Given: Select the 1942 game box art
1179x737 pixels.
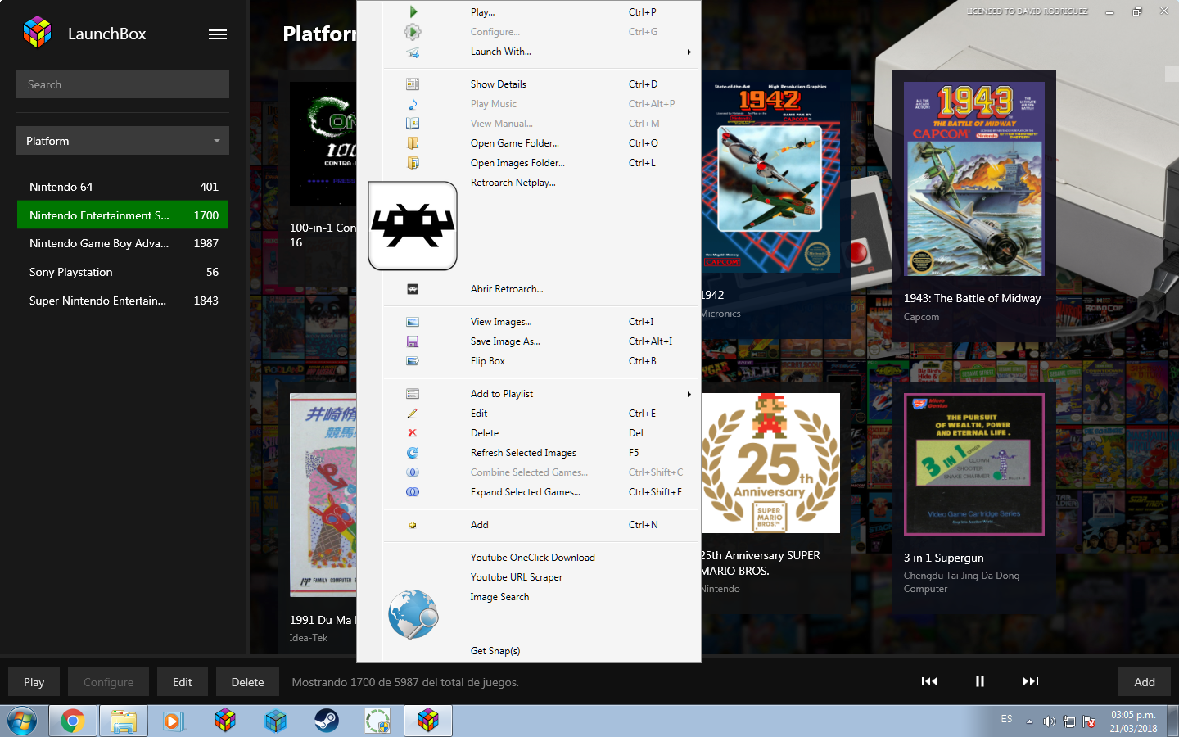Looking at the screenshot, I should 771,177.
